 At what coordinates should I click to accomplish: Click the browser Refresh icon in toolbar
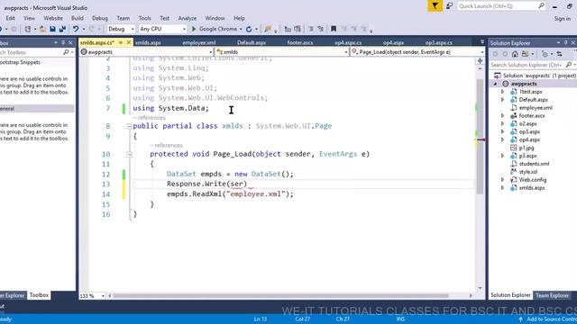coord(249,29)
